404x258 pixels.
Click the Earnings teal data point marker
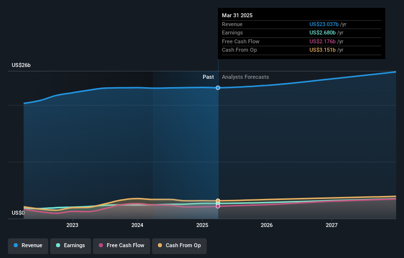click(x=218, y=203)
